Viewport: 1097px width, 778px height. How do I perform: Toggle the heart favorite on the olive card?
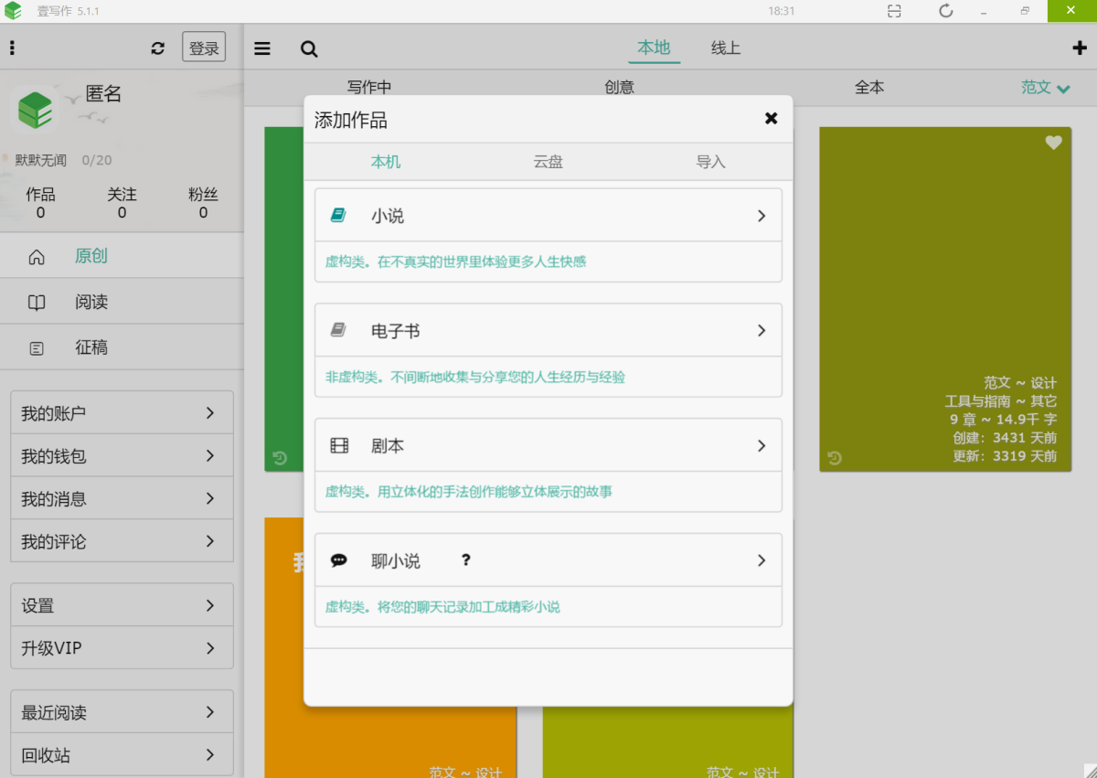tap(1053, 143)
